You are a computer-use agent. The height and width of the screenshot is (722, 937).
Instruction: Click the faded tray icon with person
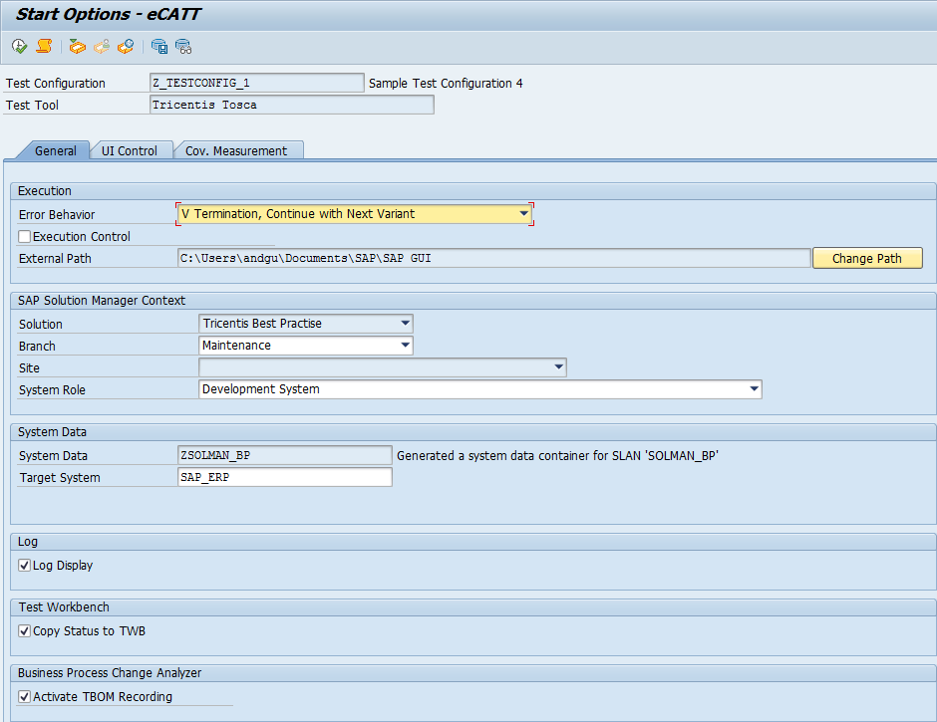click(101, 47)
